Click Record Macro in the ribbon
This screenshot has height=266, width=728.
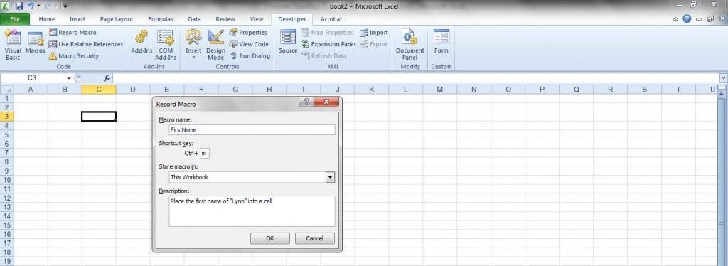click(73, 33)
